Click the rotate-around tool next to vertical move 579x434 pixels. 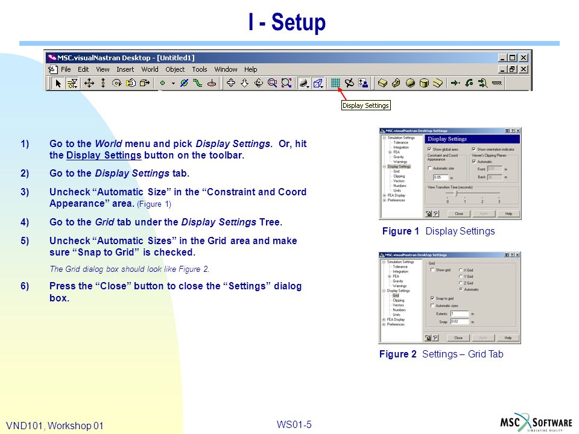[x=116, y=83]
